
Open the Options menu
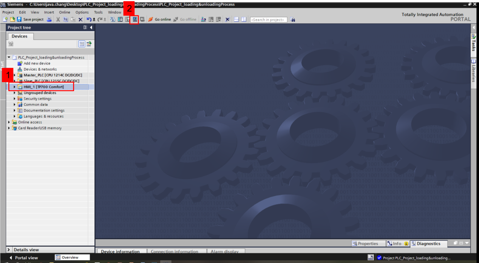[x=82, y=12]
